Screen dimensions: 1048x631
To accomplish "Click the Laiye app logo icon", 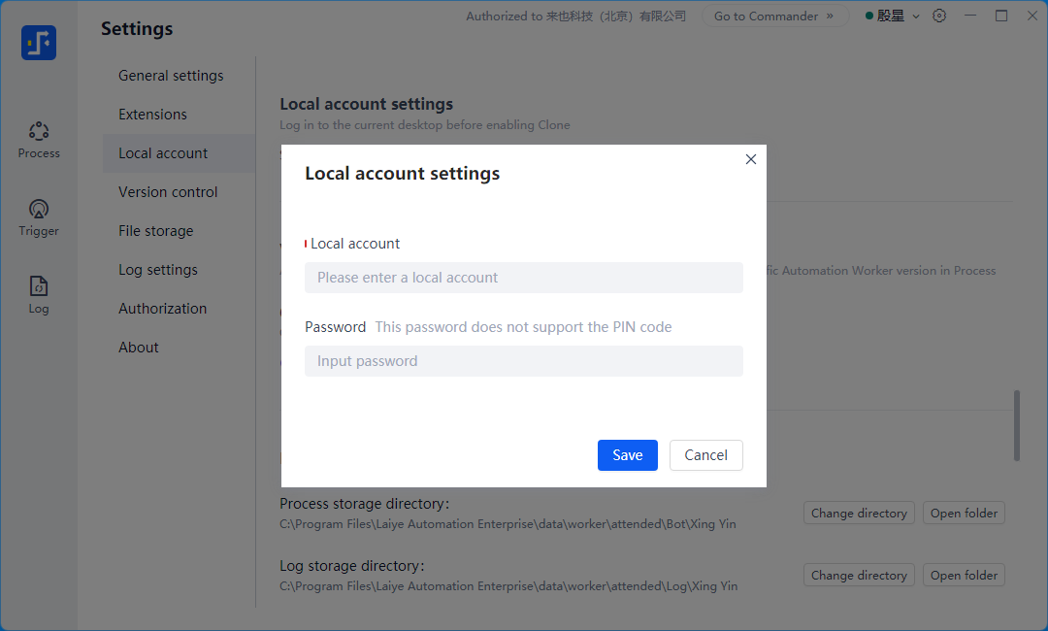I will click(39, 43).
